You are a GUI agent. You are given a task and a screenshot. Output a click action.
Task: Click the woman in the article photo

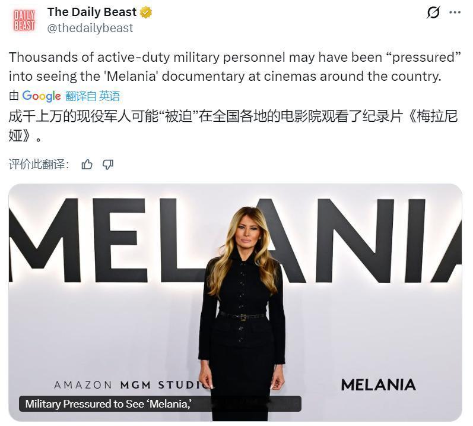click(242, 309)
